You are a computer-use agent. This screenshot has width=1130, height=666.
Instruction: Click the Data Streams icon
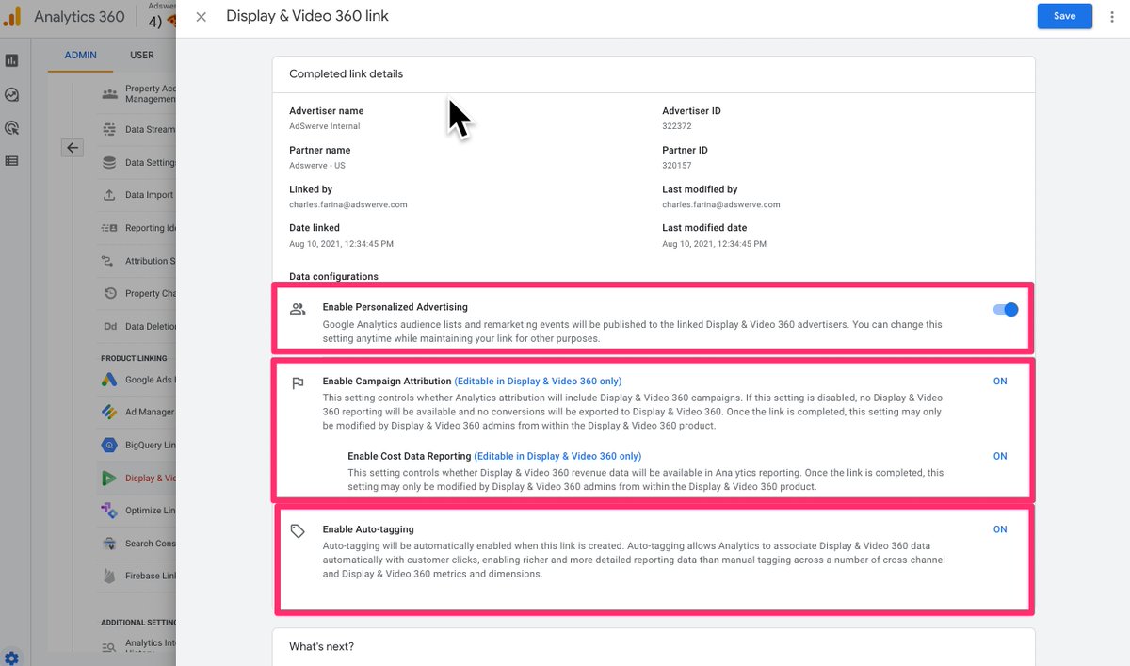(109, 129)
